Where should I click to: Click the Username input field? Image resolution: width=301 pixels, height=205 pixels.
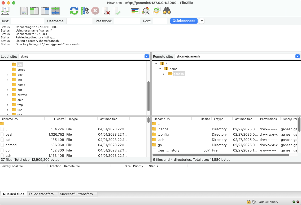(80, 21)
